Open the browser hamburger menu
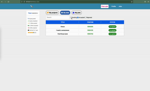Viewport: 150px width, 91px height. pyautogui.click(x=148, y=2)
